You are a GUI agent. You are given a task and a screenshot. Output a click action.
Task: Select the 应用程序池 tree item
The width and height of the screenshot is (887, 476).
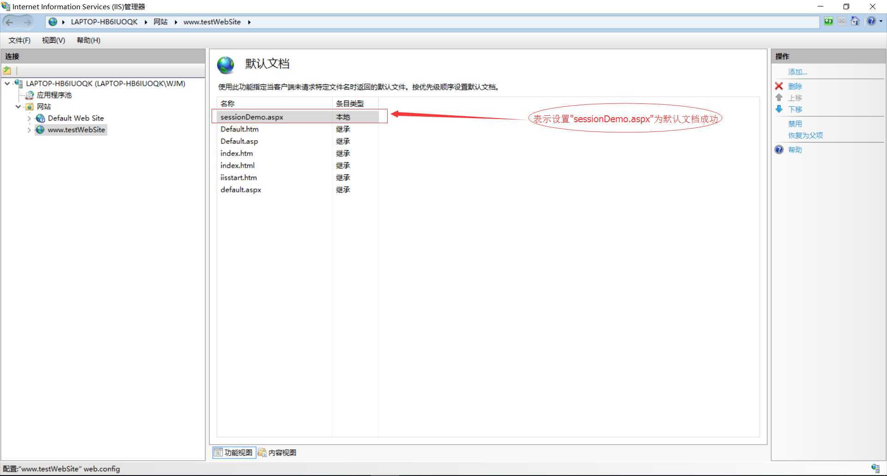(x=54, y=95)
